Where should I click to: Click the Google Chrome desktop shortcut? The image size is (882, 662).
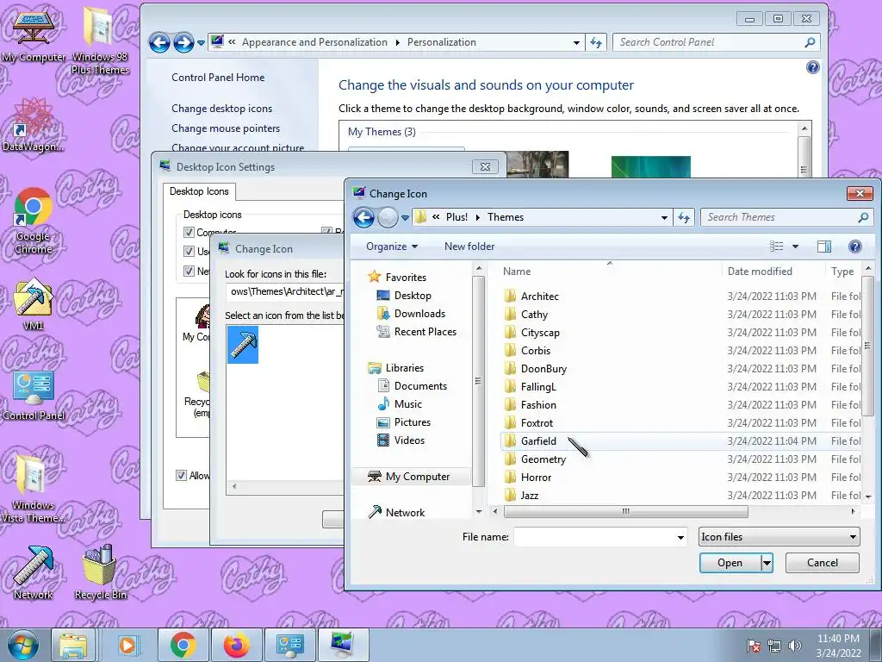pyautogui.click(x=34, y=222)
